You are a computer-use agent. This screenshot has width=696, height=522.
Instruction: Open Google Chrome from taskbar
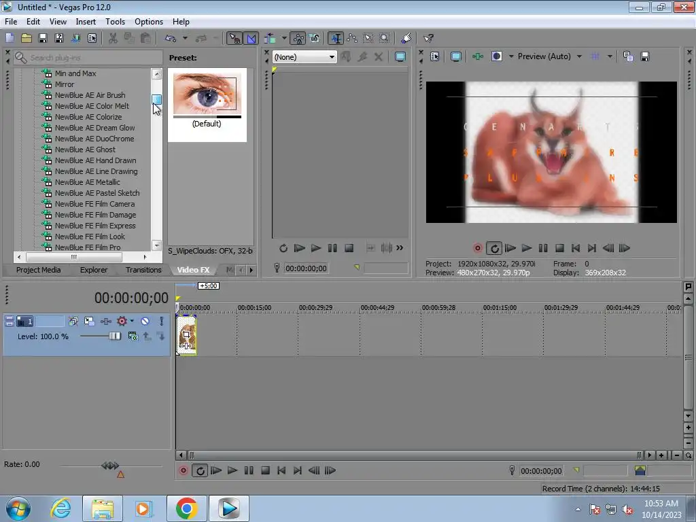(x=186, y=508)
